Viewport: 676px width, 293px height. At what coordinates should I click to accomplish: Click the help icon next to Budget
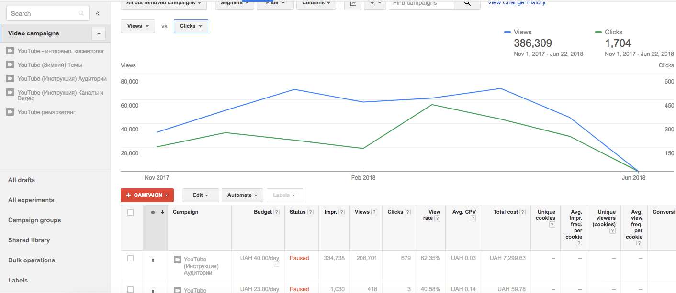276,212
